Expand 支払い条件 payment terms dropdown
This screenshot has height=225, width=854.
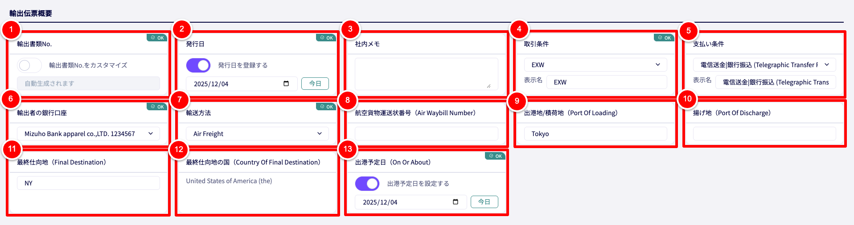click(764, 65)
